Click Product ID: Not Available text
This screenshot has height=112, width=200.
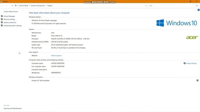[x=40, y=81]
